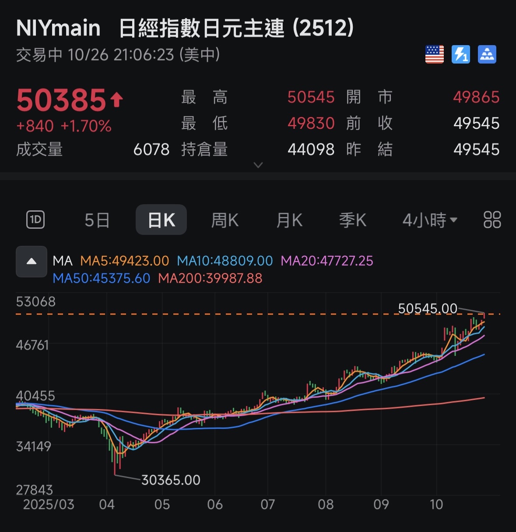Tap the 40455 price axis label

click(35, 396)
